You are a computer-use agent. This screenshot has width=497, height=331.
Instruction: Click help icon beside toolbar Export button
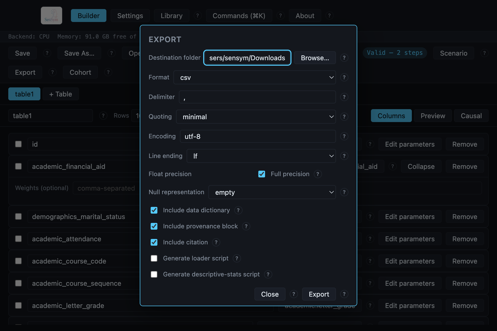pos(52,72)
